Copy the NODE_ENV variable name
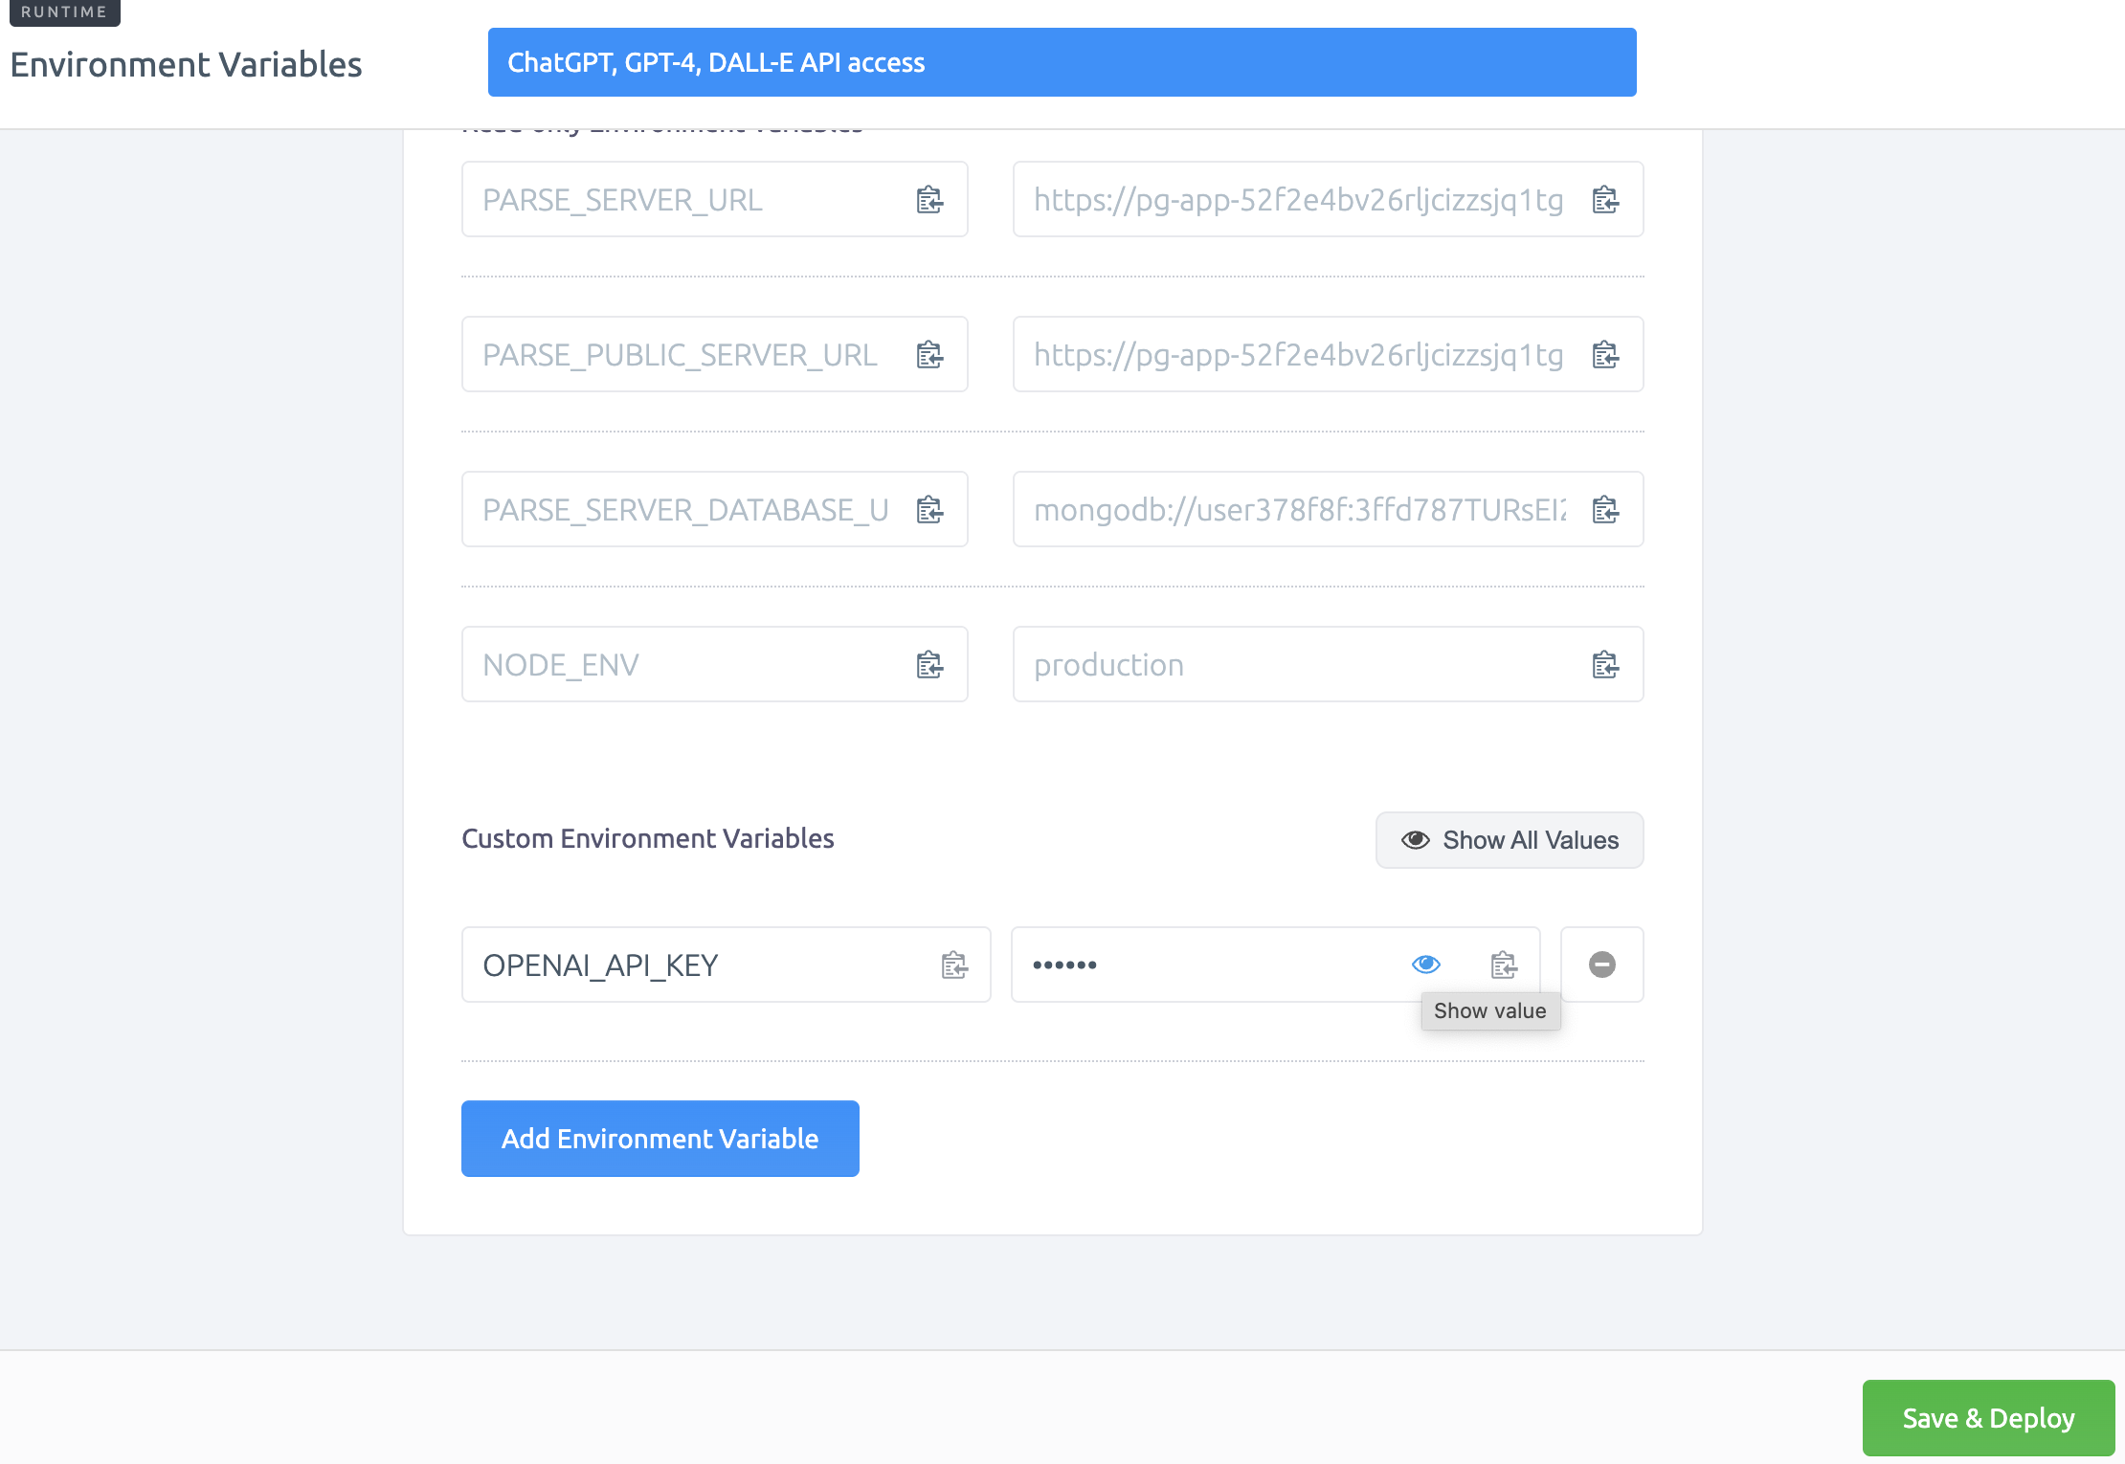Viewport: 2125px width, 1464px height. click(x=929, y=665)
